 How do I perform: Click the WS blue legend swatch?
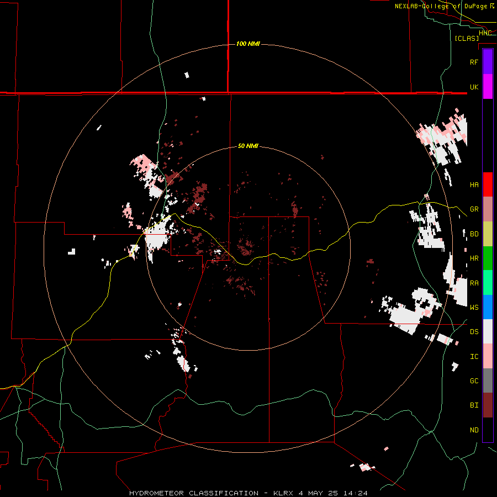488,307
